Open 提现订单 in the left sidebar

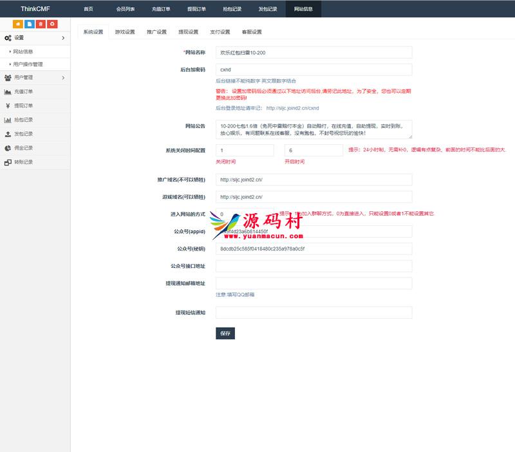tap(23, 106)
